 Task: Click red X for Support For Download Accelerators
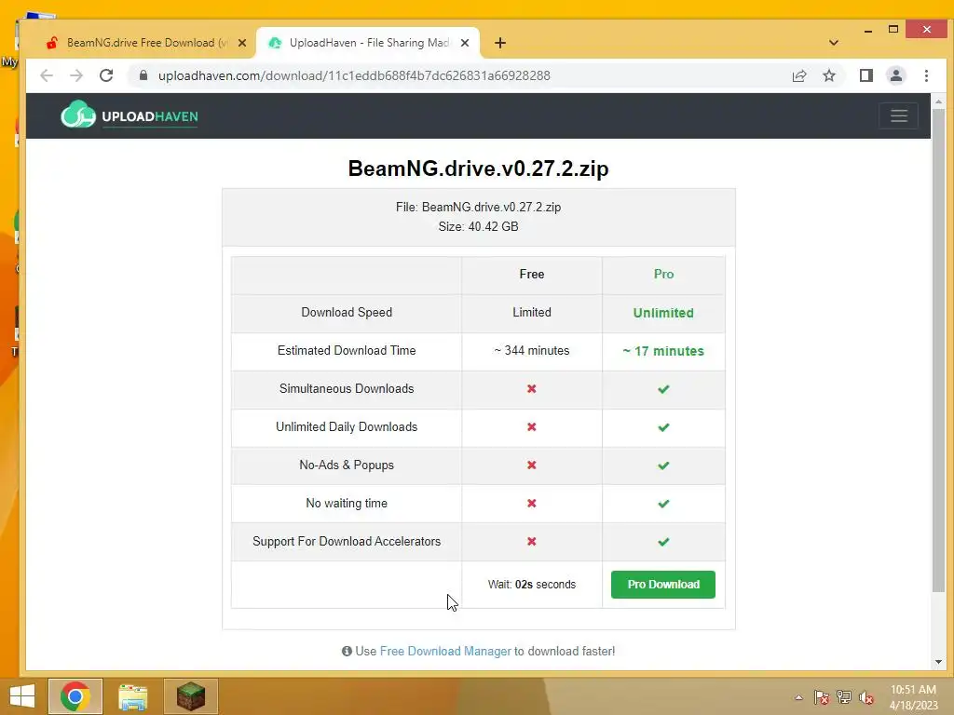click(532, 541)
